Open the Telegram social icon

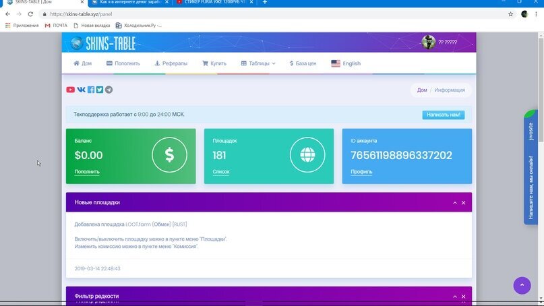pos(109,90)
